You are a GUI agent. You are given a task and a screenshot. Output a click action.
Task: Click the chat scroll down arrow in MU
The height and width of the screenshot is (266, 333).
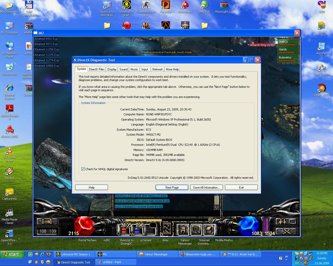pyautogui.click(x=216, y=207)
